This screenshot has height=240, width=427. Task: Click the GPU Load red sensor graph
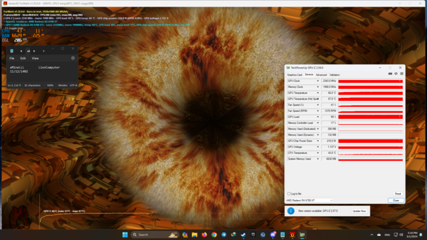[x=370, y=117]
